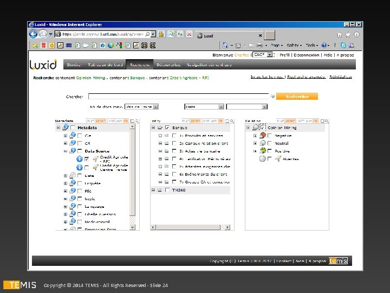390x293 pixels.
Task: Click into the Chercher search field
Action: (x=178, y=97)
